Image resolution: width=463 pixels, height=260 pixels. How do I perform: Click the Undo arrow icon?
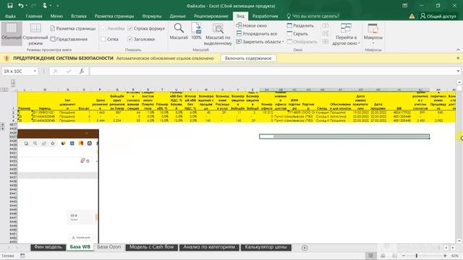[x=20, y=6]
